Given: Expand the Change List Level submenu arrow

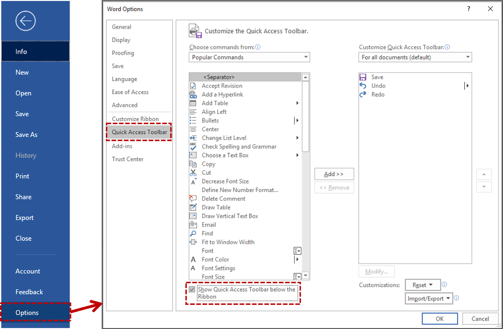Looking at the screenshot, I should point(297,138).
